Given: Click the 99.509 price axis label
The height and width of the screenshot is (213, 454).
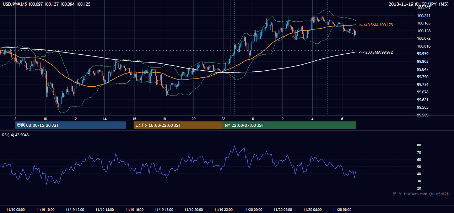Looking at the screenshot, I should [423, 115].
